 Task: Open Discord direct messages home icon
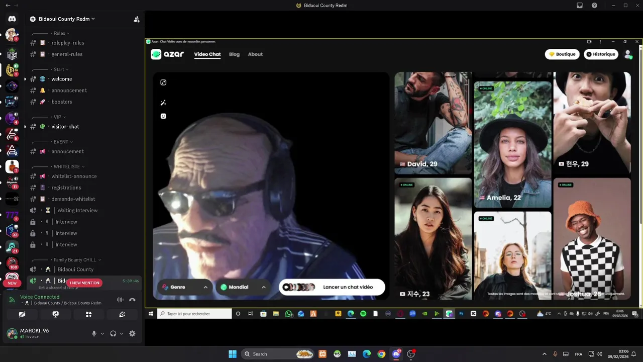click(x=12, y=19)
